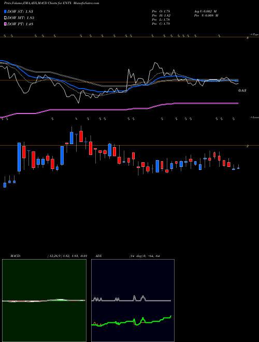Click the 'Avg V: 0.002 M' volume text
The width and height of the screenshot is (259, 342).
[x=205, y=11]
